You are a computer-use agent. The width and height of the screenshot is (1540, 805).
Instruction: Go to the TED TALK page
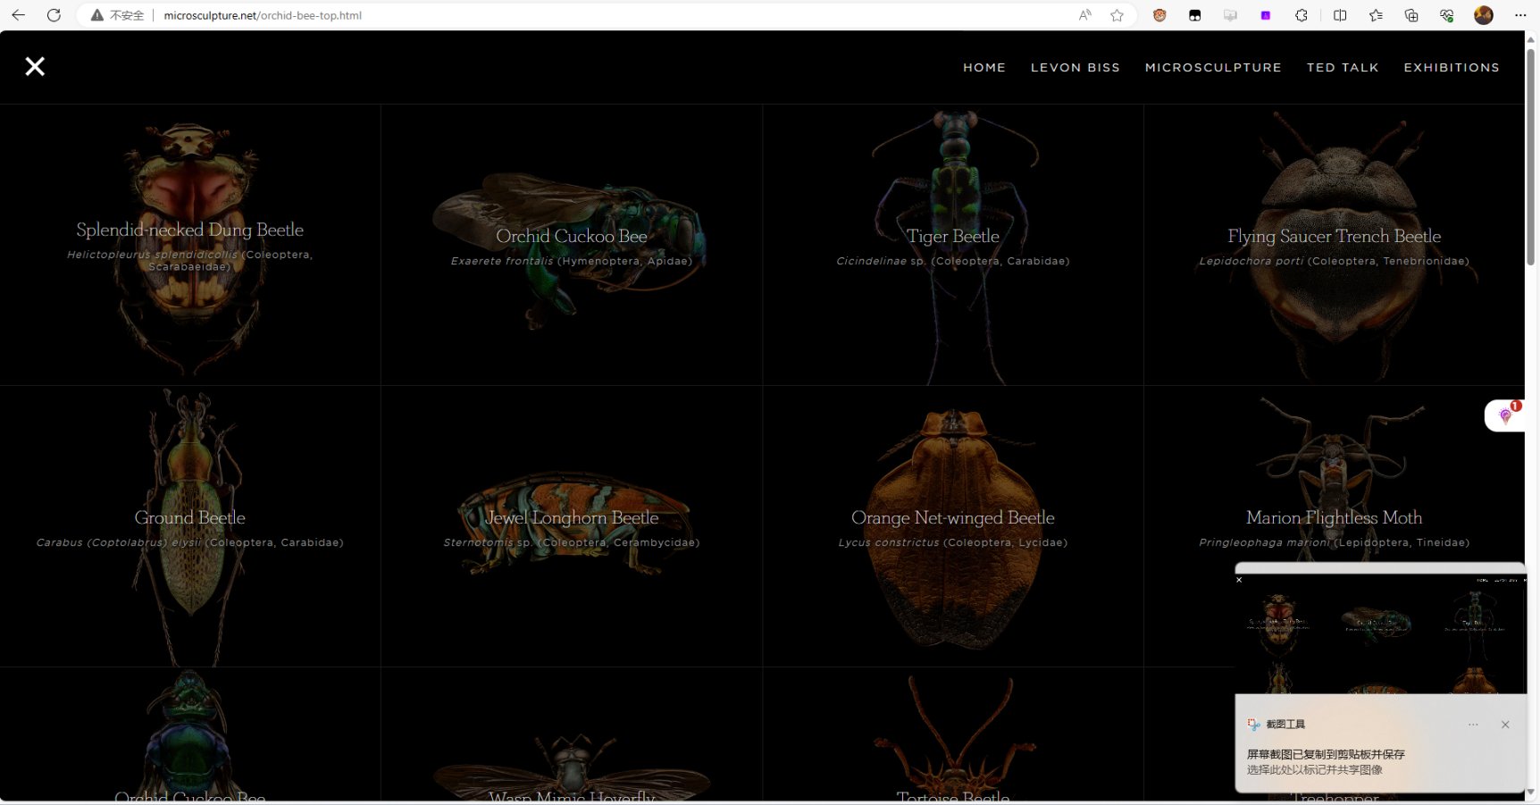(x=1343, y=67)
